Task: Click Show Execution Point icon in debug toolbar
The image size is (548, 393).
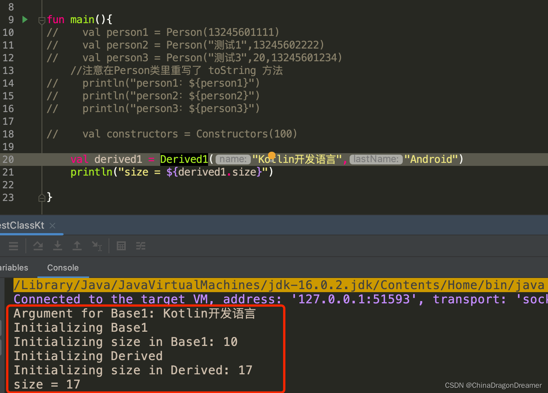Action: (x=13, y=246)
